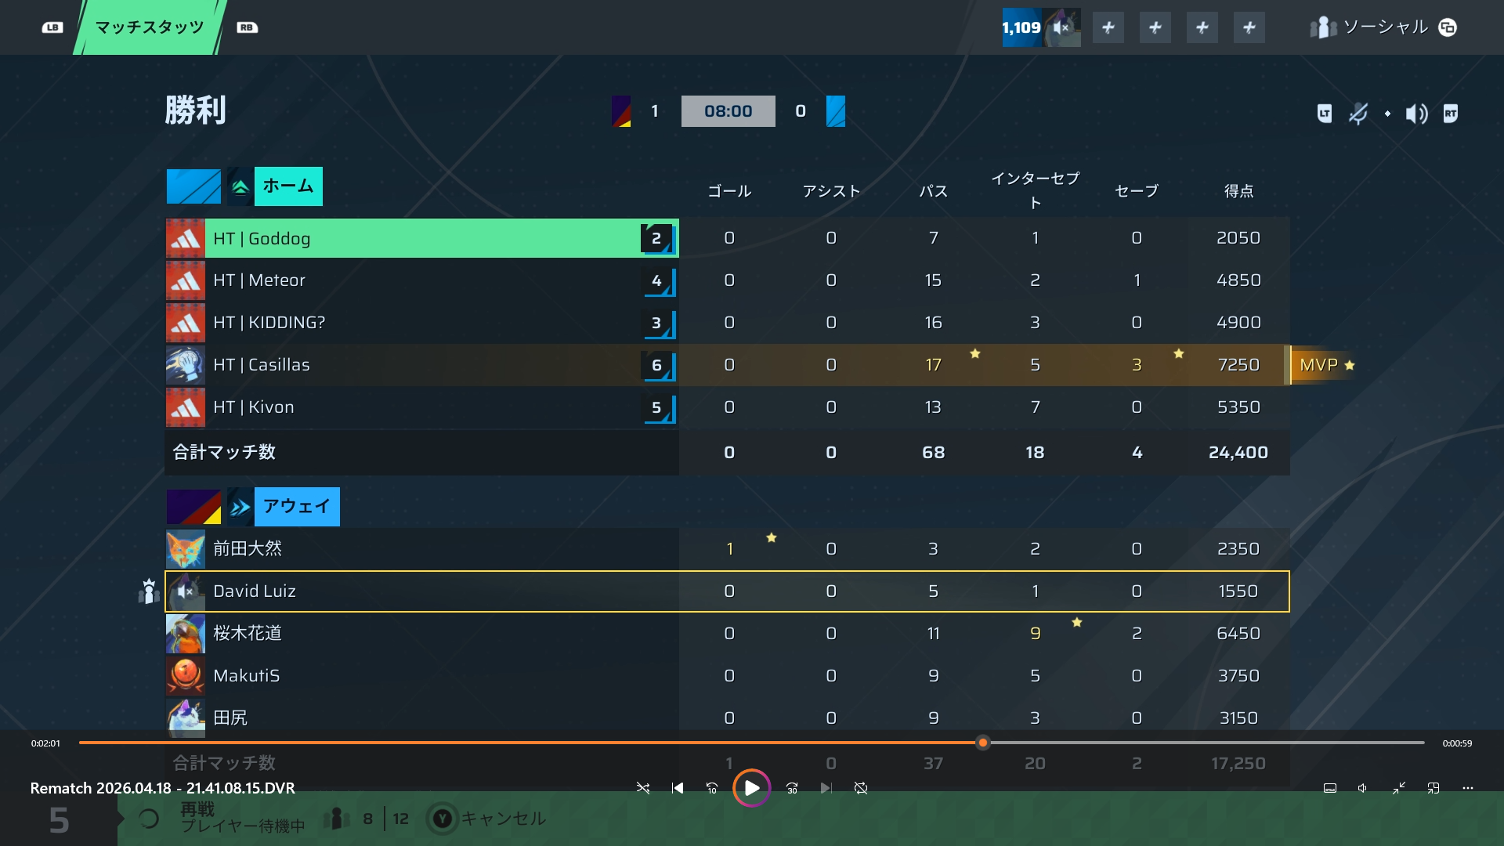Select the 前田大然 player avatar
1504x846 pixels.
pos(186,549)
